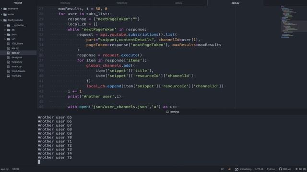Image resolution: width=307 pixels, height=172 pixels.
Task: Select the __pycache__ folder name
Action: [19, 25]
